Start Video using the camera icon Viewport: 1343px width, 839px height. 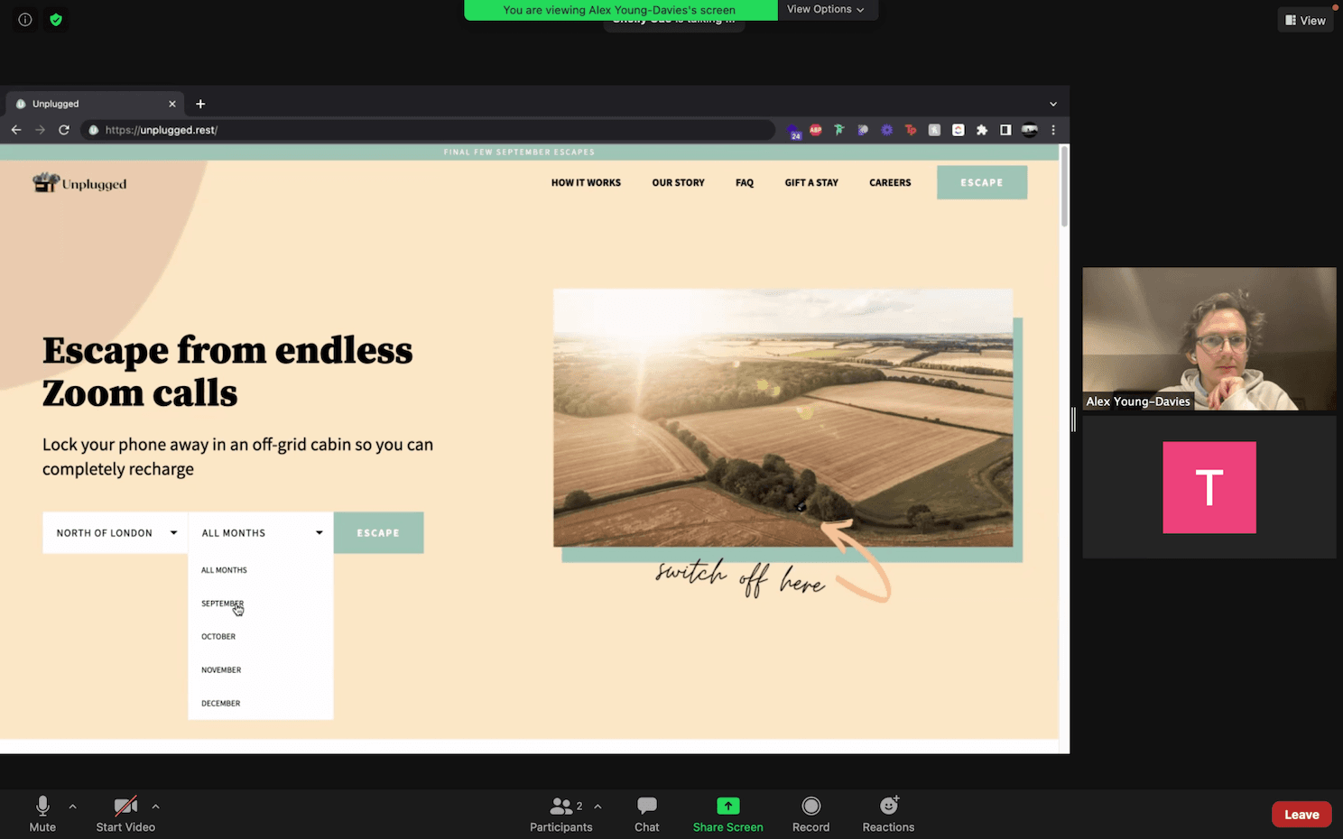pos(125,814)
